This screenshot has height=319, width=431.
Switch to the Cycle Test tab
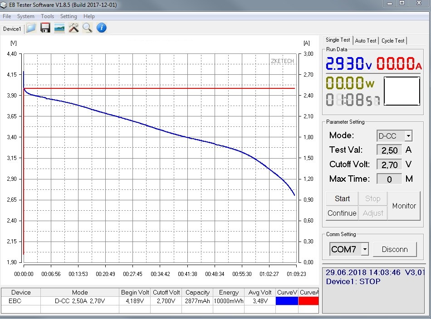click(393, 41)
